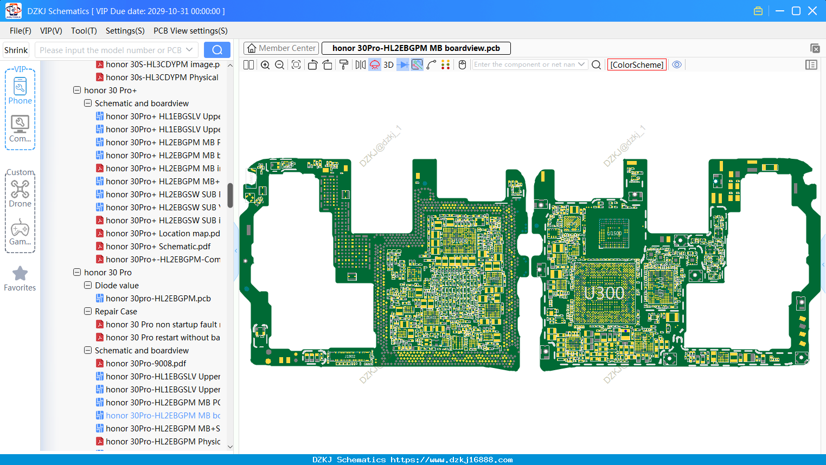Click the split view icon in PCB toolbar

pos(248,65)
